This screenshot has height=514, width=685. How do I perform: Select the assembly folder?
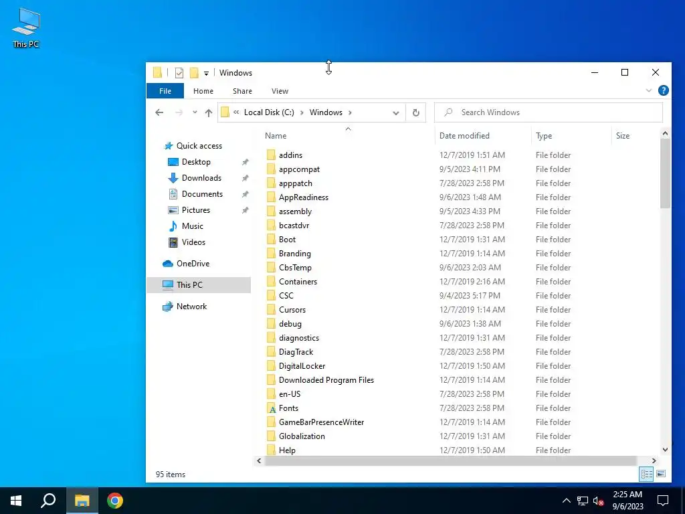295,211
